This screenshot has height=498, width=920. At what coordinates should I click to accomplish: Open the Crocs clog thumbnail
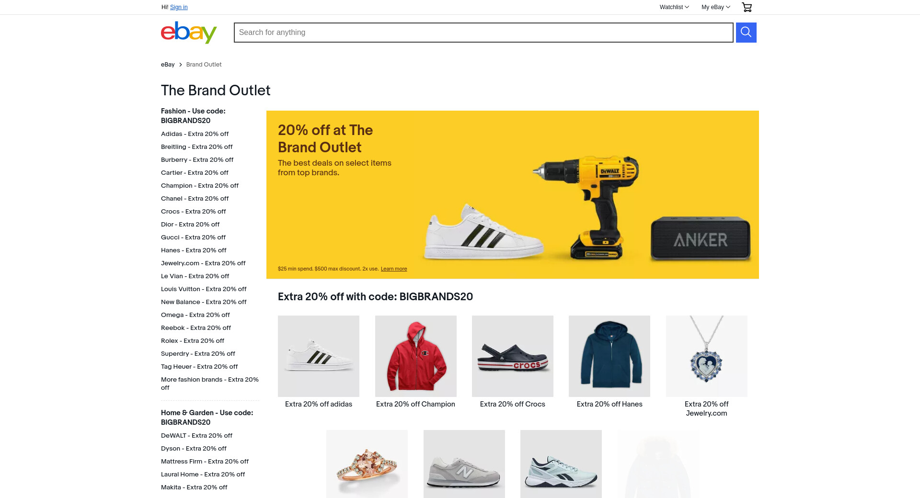click(513, 356)
